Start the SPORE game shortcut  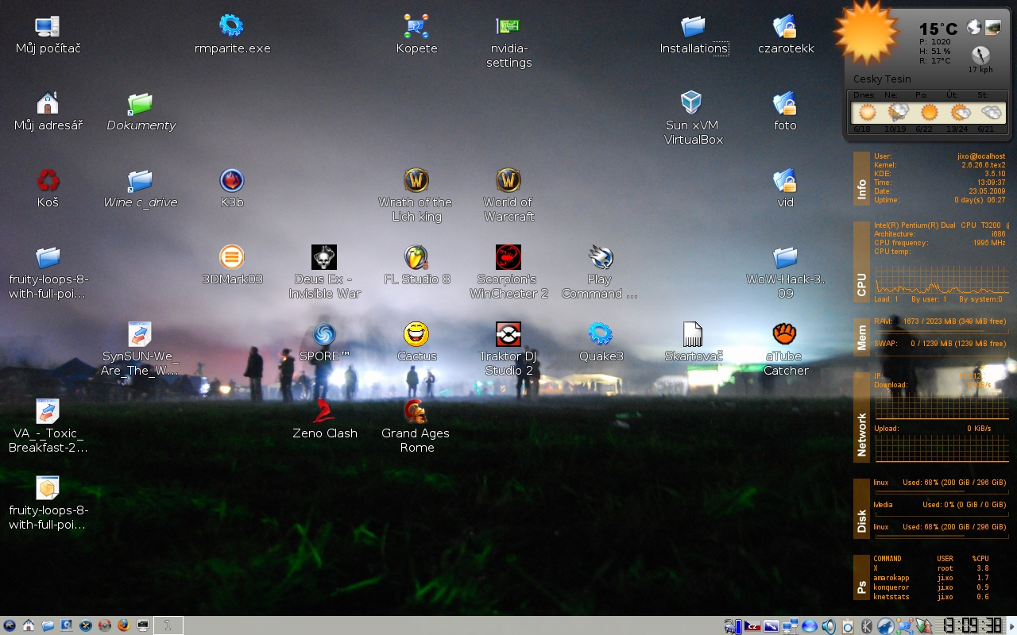pos(324,335)
